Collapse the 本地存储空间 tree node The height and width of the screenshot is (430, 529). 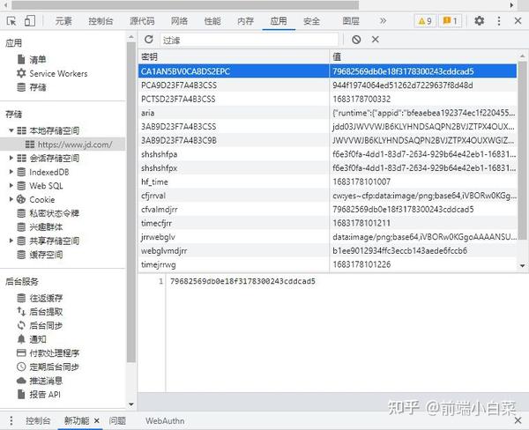11,130
